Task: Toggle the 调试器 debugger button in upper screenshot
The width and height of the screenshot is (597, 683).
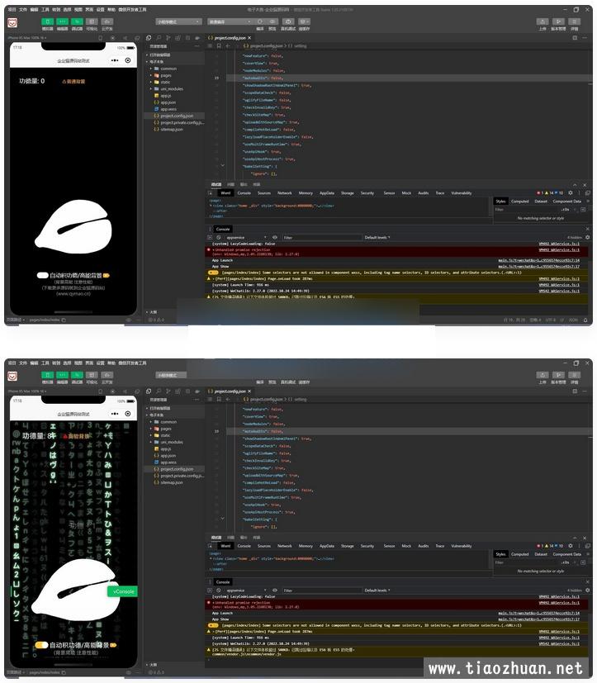Action: 77,21
